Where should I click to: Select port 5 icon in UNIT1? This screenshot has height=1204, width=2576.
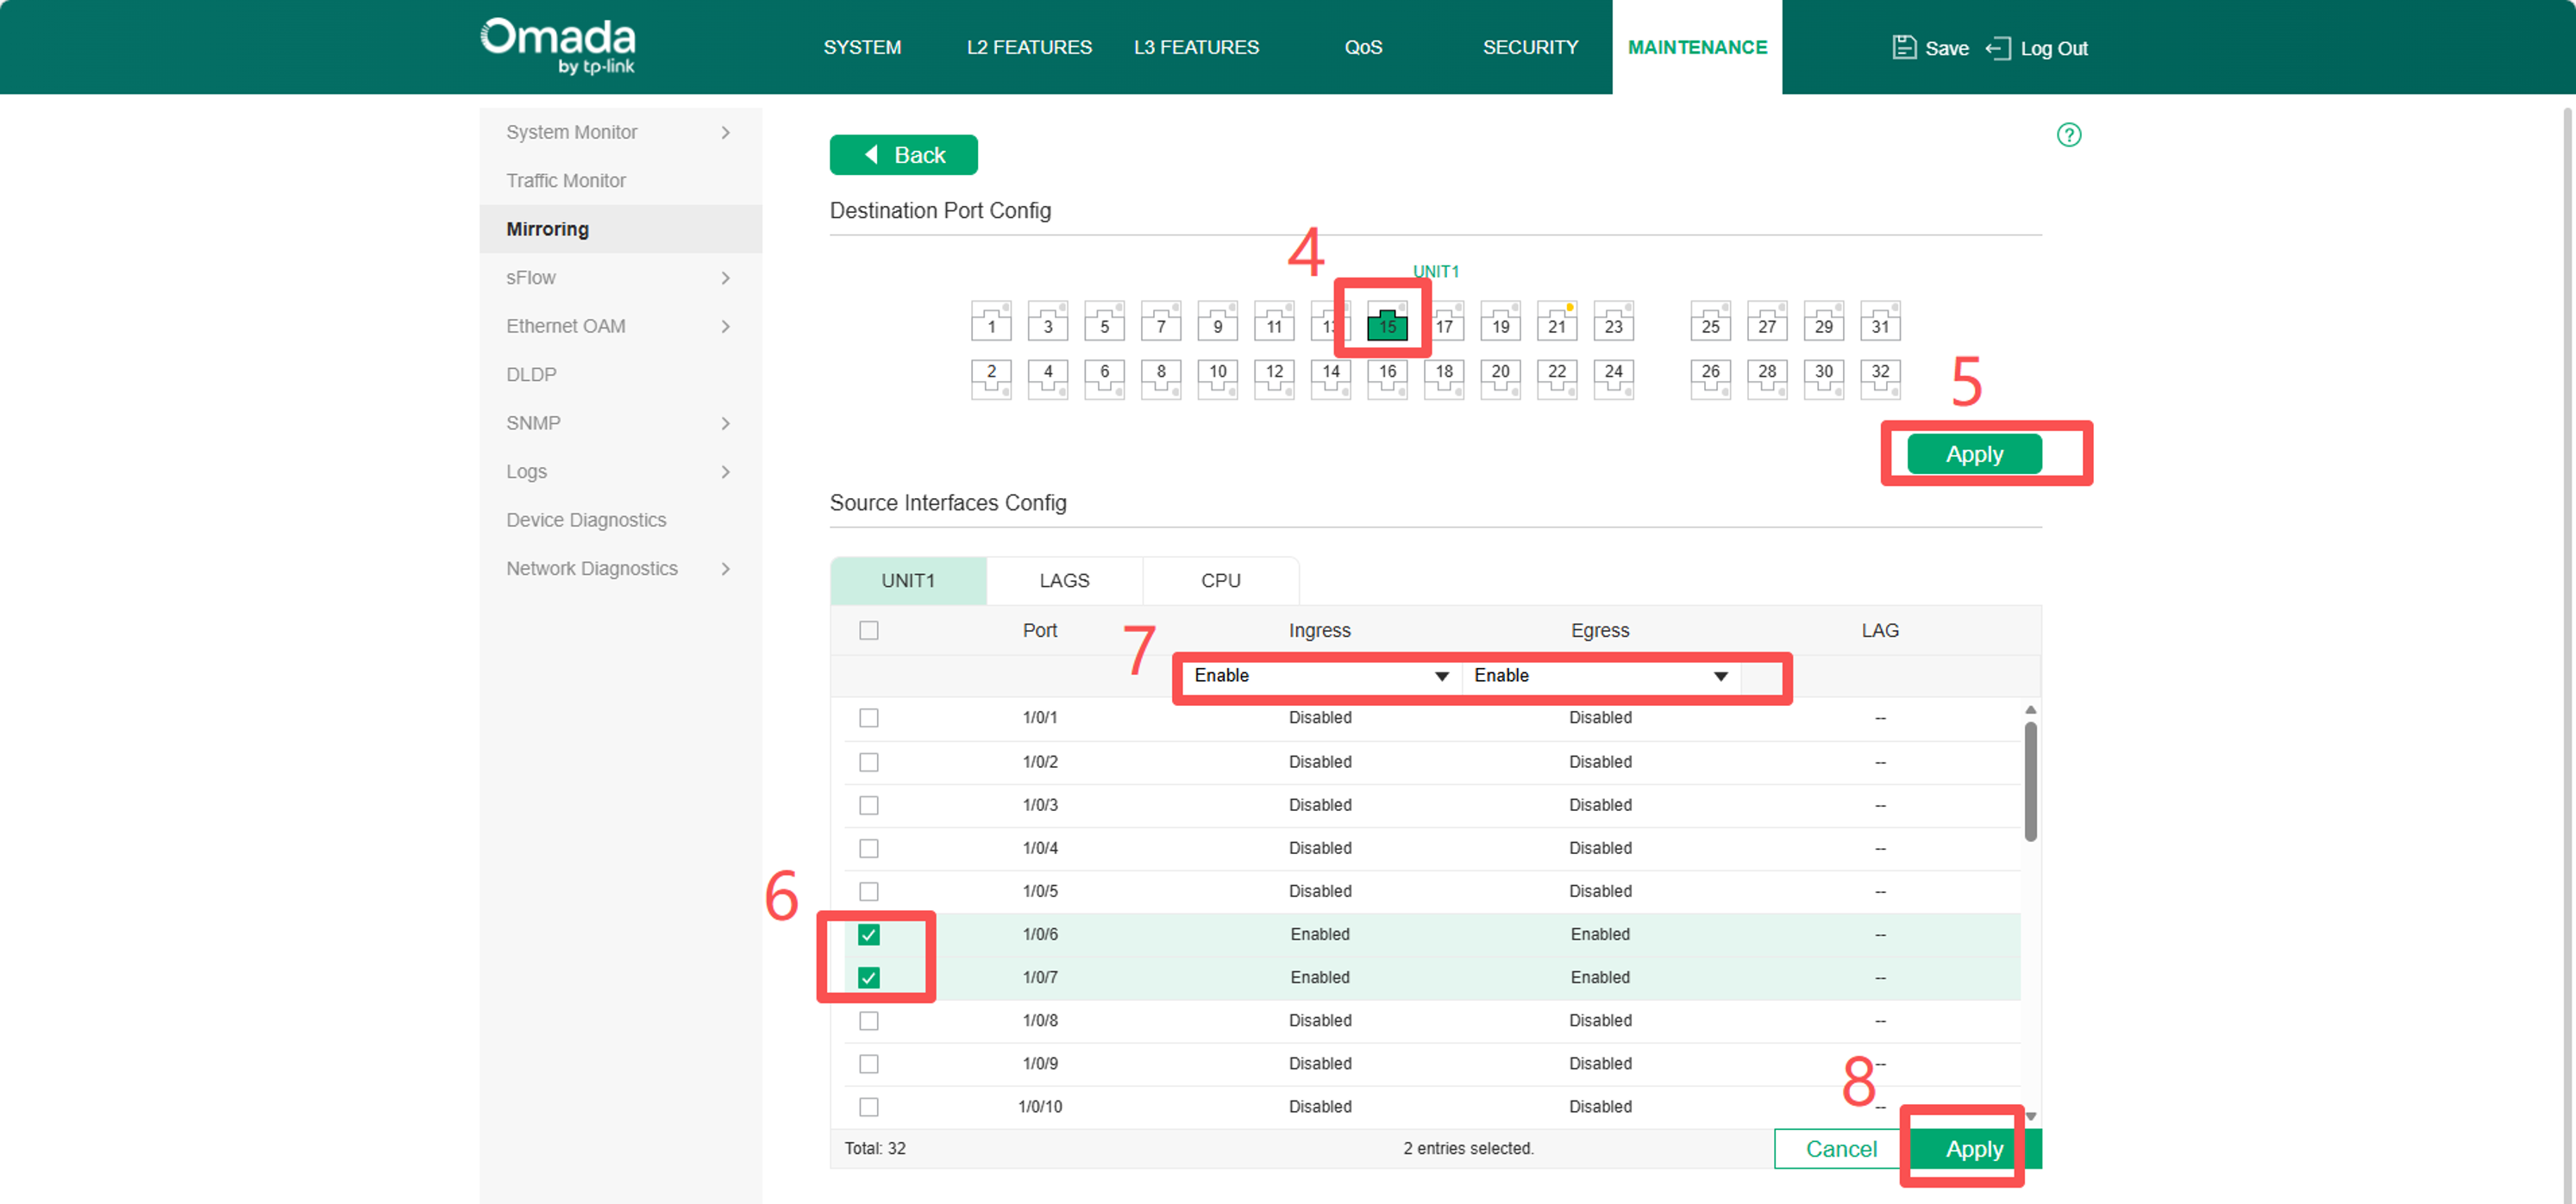1104,321
